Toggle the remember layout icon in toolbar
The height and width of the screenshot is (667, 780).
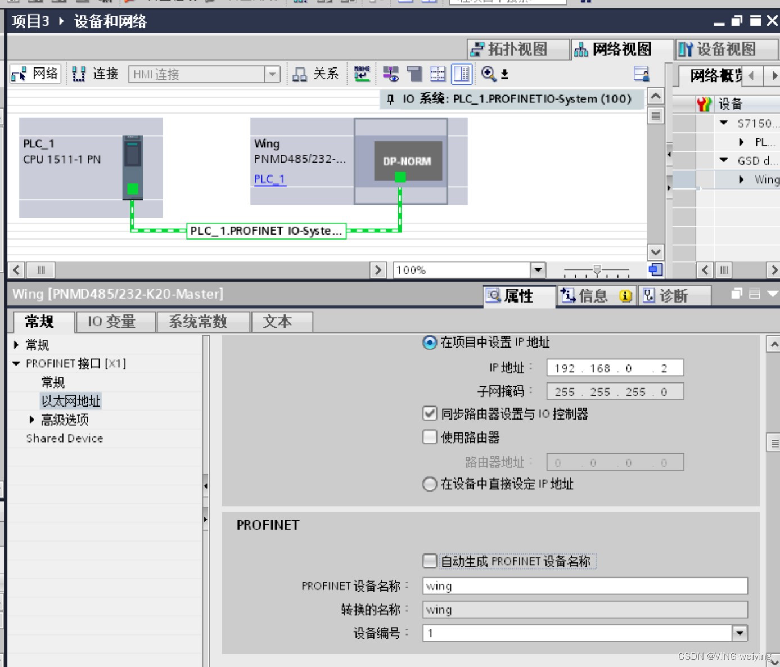point(462,74)
